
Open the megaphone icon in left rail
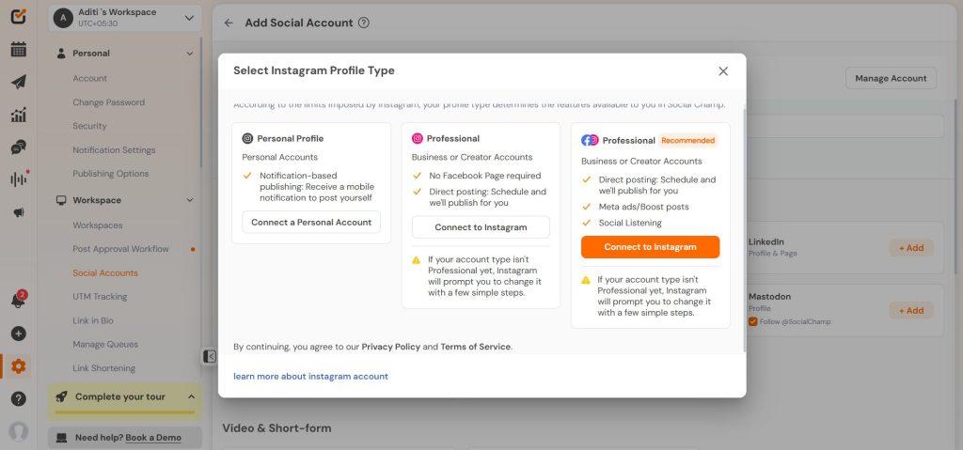19,212
